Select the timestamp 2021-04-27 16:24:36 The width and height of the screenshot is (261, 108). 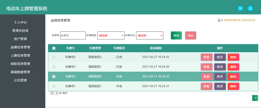coord(156,67)
